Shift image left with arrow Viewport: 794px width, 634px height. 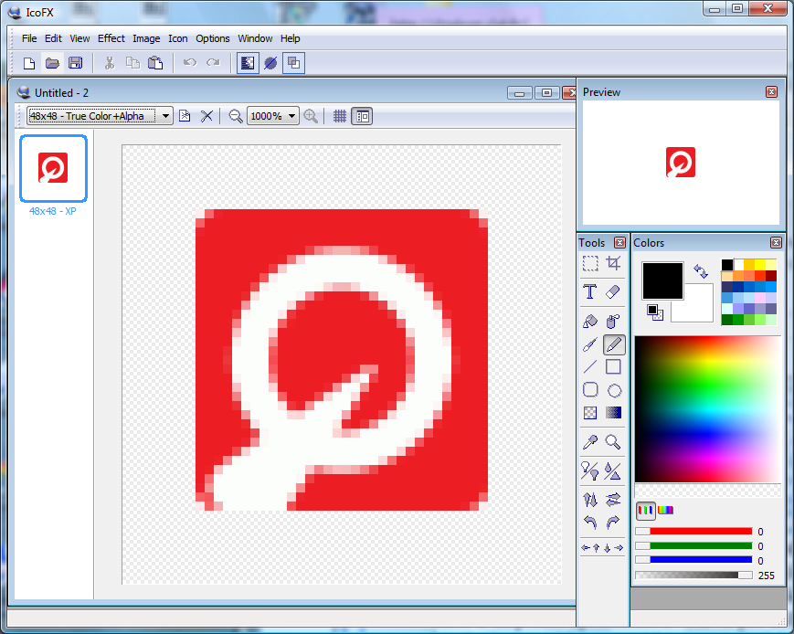586,547
